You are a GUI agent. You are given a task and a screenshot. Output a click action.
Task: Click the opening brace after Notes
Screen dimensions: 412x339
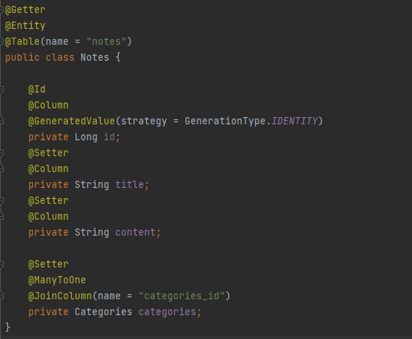coord(118,57)
